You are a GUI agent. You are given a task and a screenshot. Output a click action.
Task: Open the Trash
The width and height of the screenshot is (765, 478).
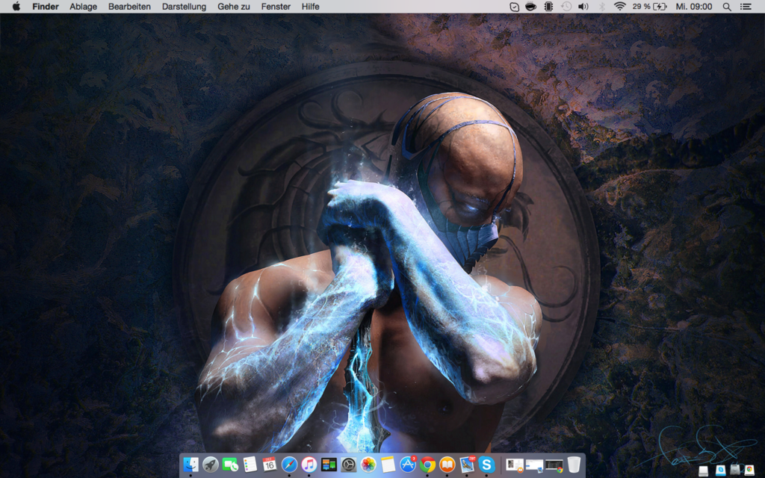574,465
